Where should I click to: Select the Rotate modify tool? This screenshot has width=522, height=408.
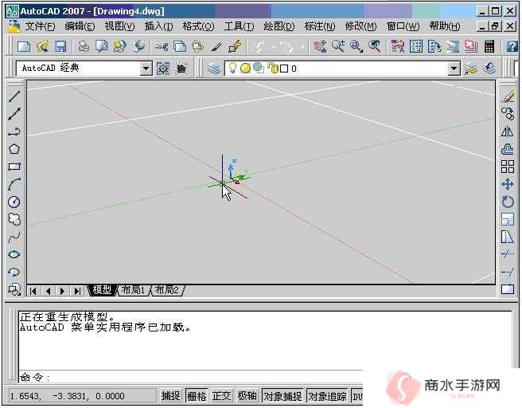[x=508, y=202]
